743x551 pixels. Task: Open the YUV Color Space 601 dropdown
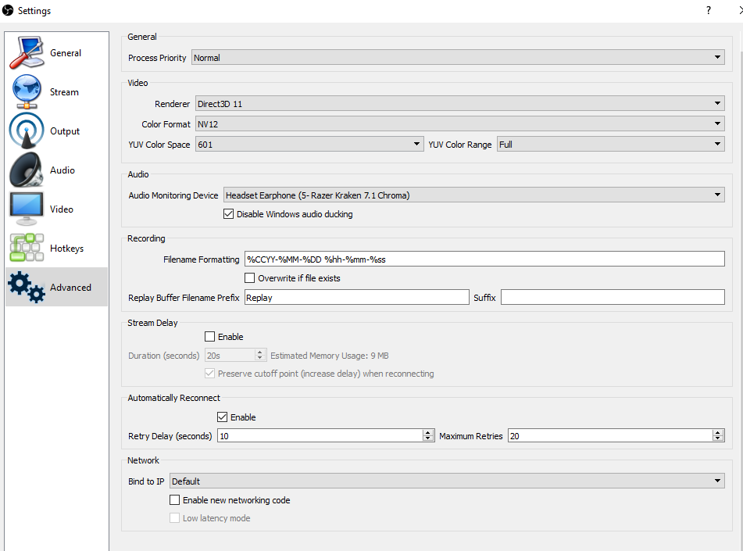point(309,144)
